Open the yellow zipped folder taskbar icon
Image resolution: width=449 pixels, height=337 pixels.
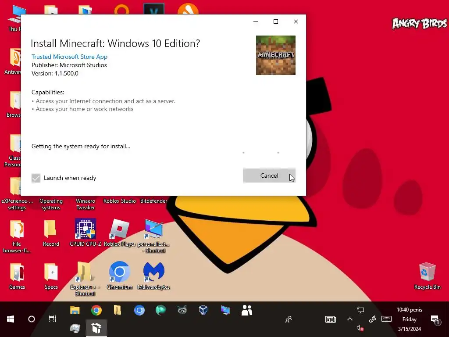tap(118, 310)
